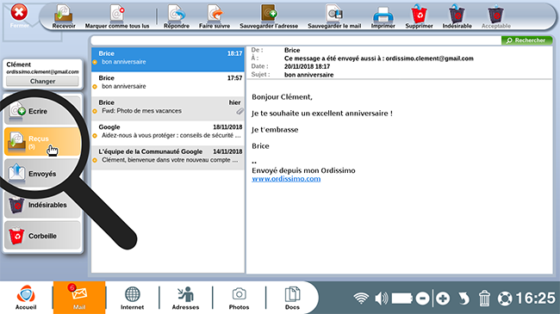The height and width of the screenshot is (314, 560).
Task: Reply with the Répondre icon
Action: (177, 16)
